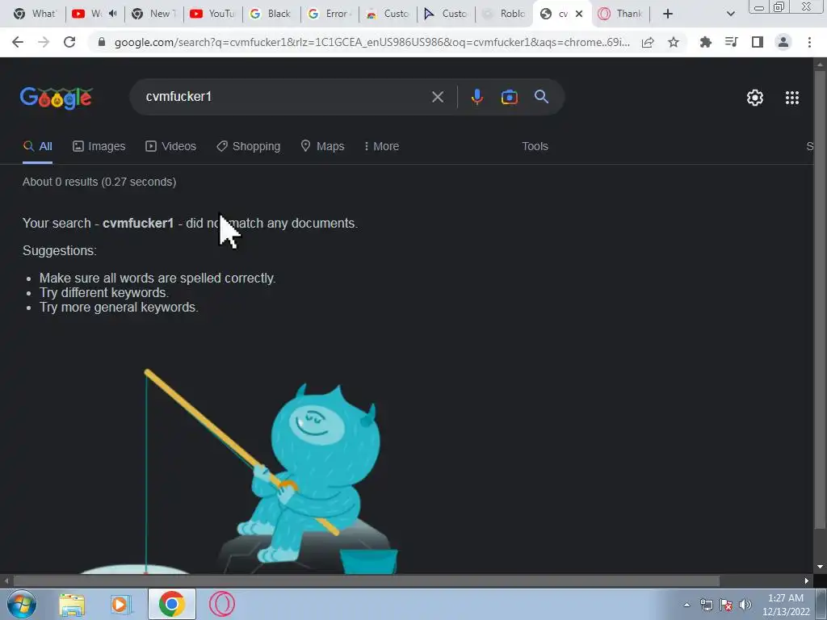
Task: Bookmark this page with the star
Action: 674,42
